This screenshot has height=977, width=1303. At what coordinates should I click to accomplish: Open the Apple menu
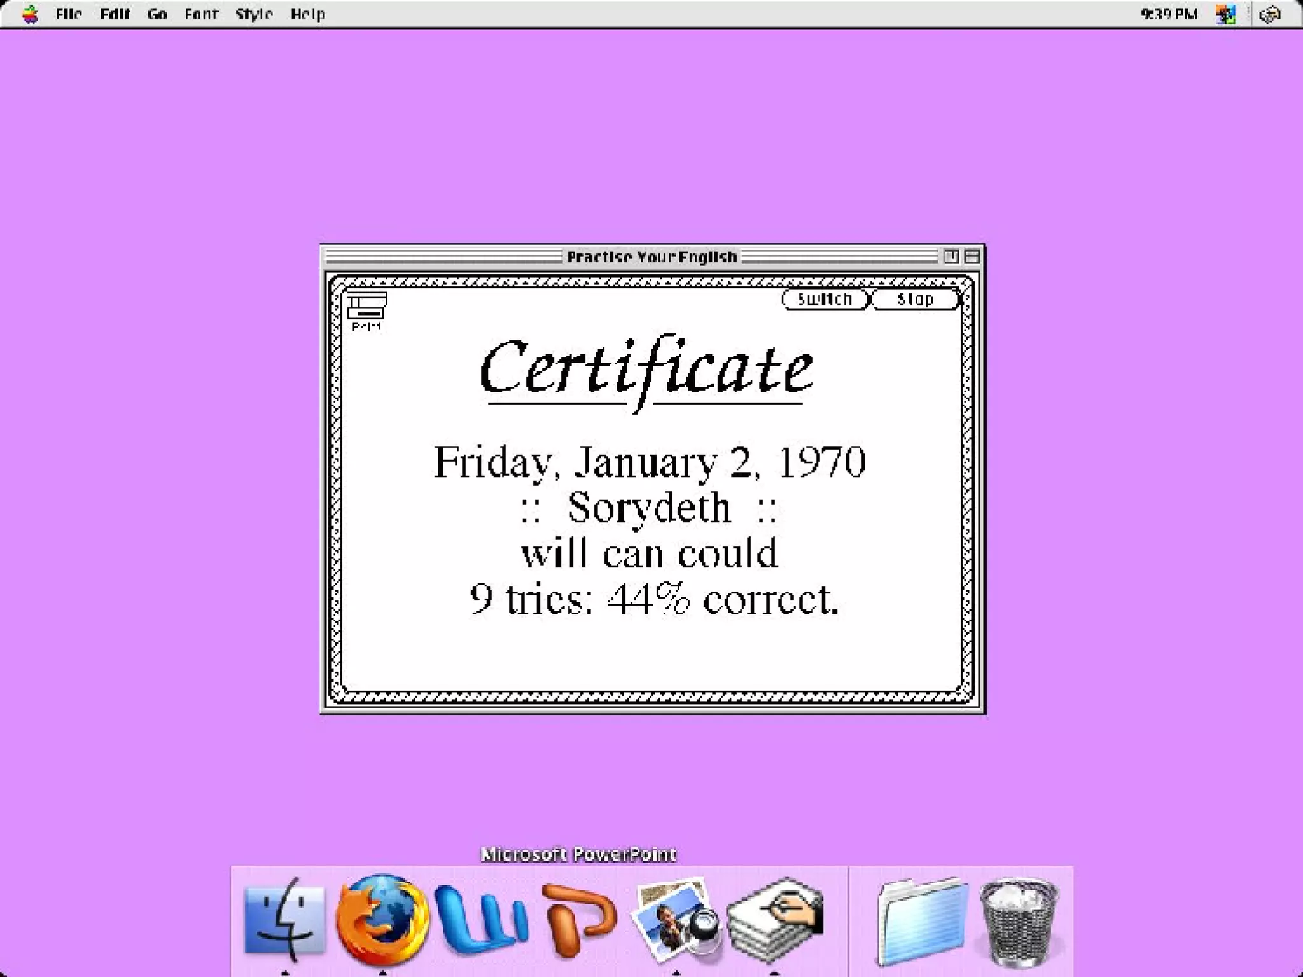tap(30, 13)
